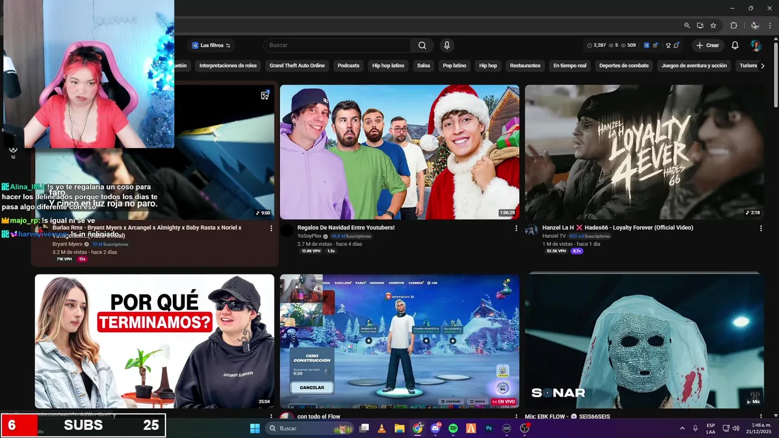Open more options for Burlao Rmx video
This screenshot has width=779, height=438.
pos(271,228)
